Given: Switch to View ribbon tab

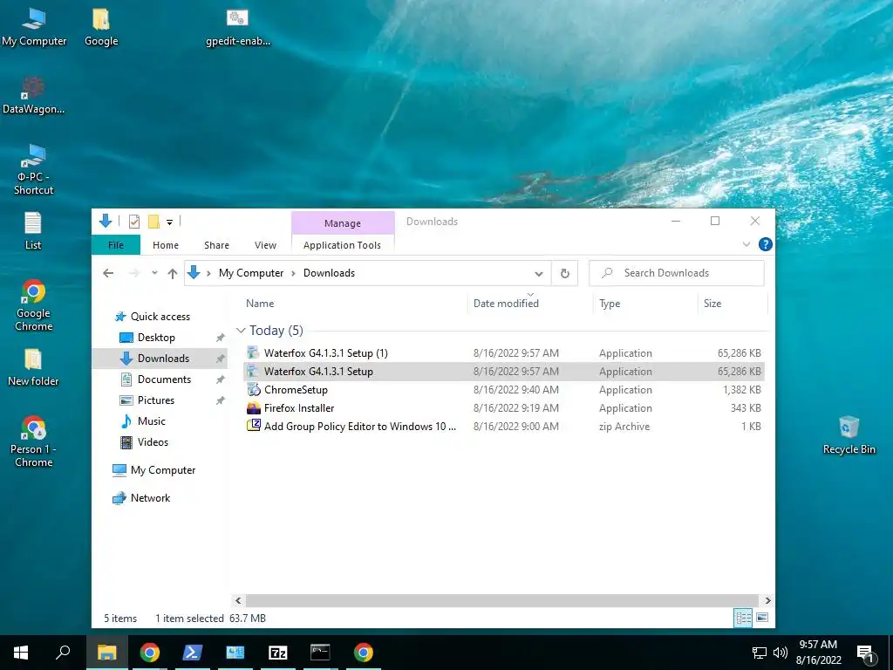Looking at the screenshot, I should [265, 245].
